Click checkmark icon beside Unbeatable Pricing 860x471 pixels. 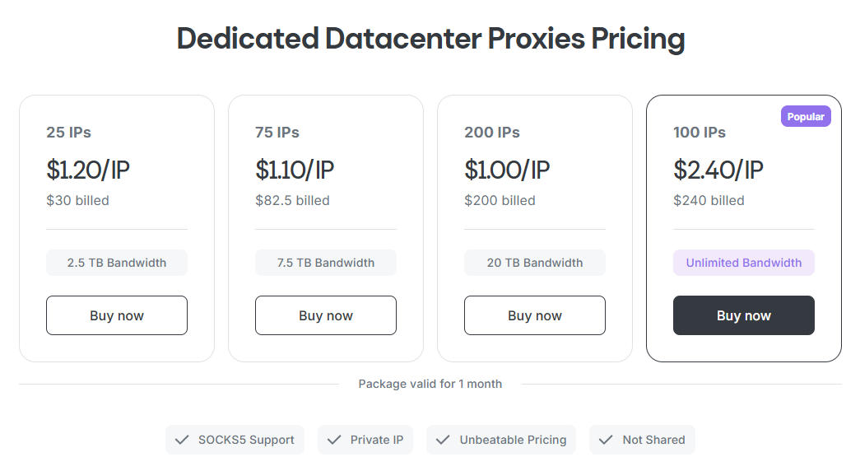tap(443, 440)
